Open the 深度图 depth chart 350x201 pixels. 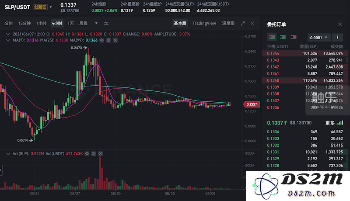coord(228,23)
